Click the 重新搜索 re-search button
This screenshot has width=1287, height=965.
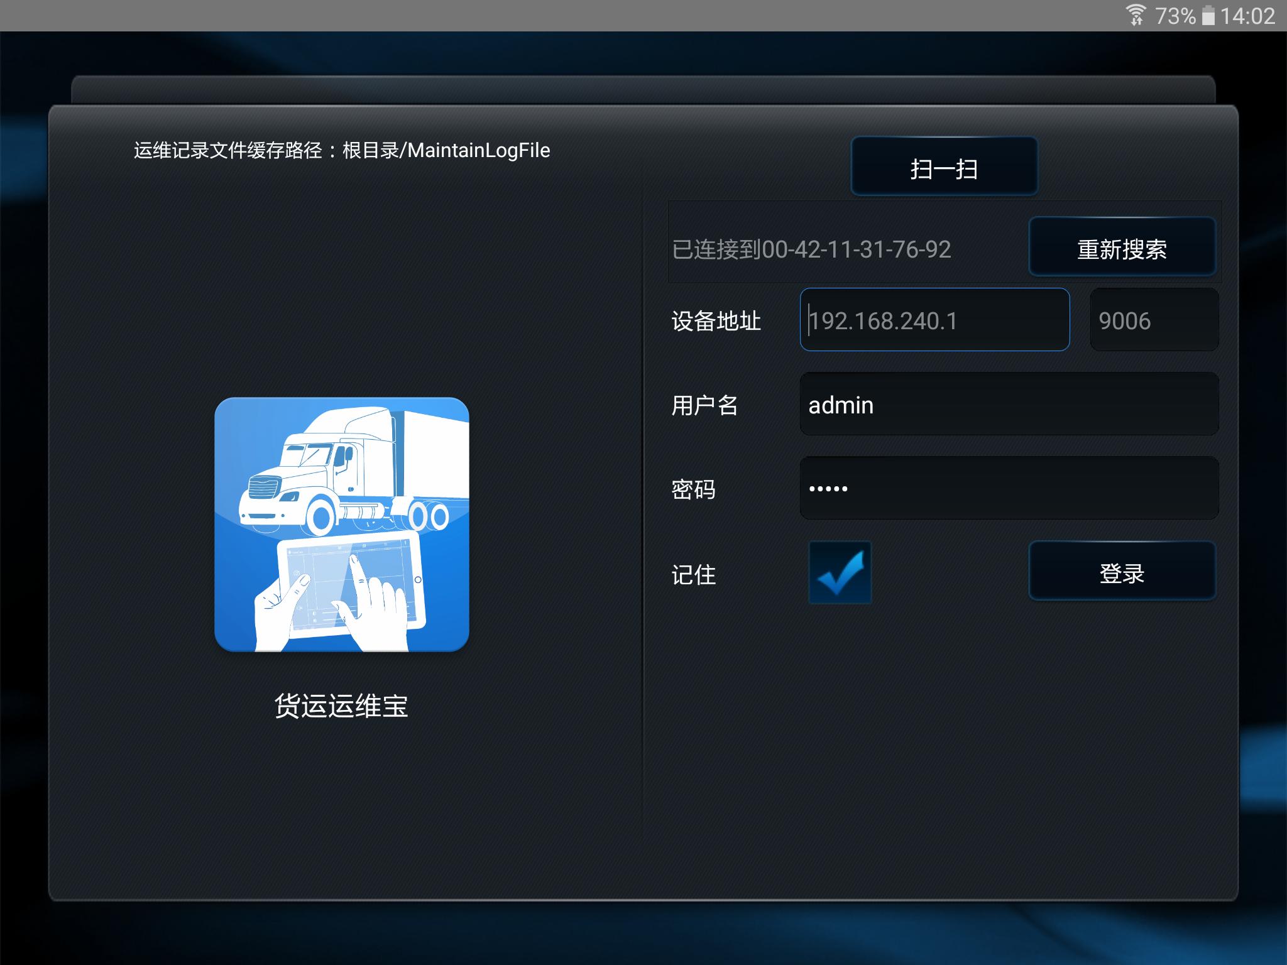(1122, 247)
